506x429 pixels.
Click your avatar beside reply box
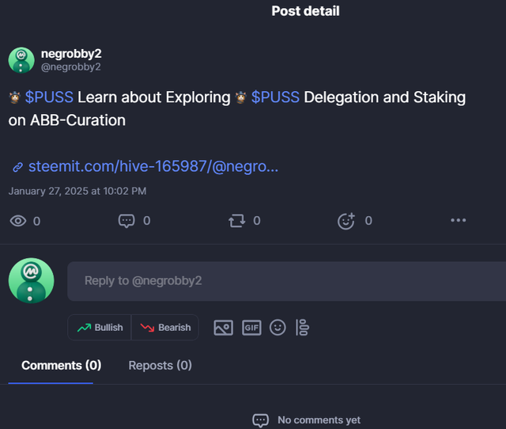click(x=31, y=281)
